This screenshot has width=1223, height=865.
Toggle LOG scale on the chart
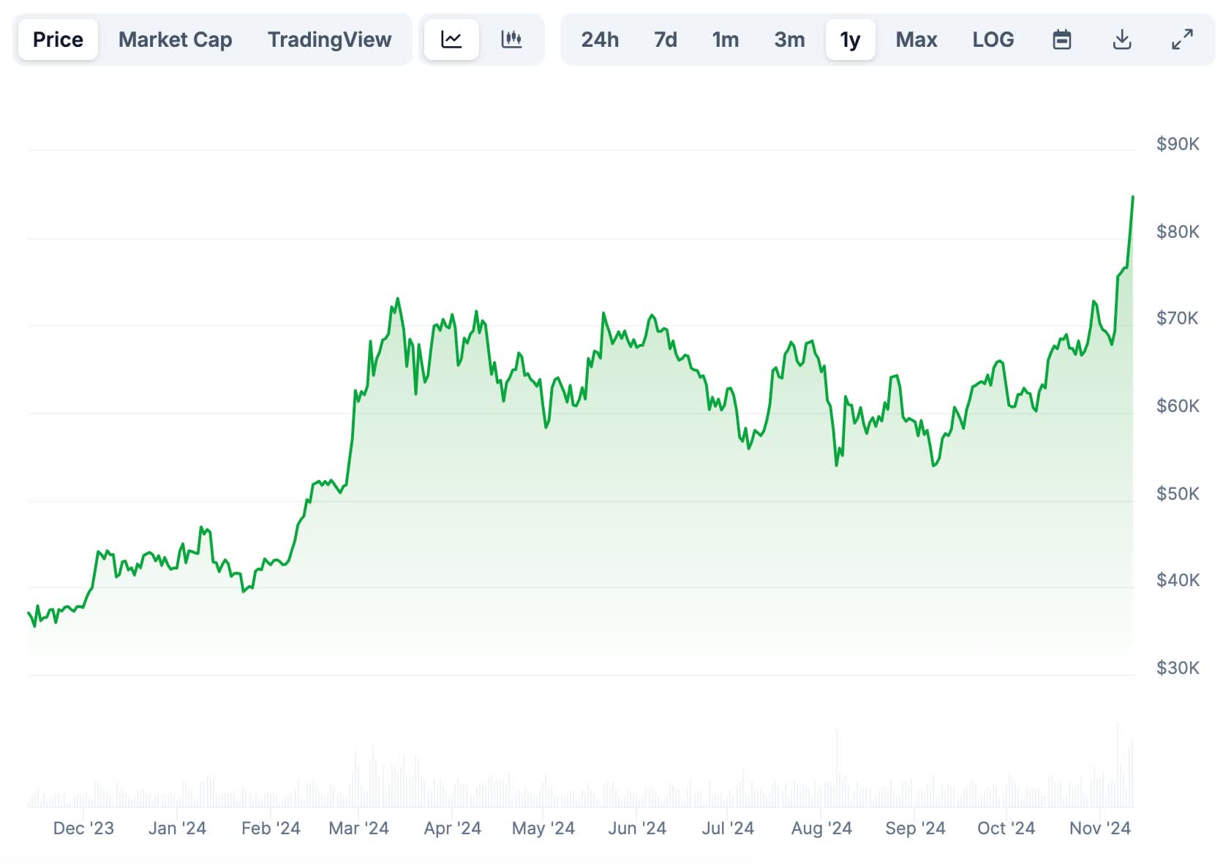click(x=993, y=40)
